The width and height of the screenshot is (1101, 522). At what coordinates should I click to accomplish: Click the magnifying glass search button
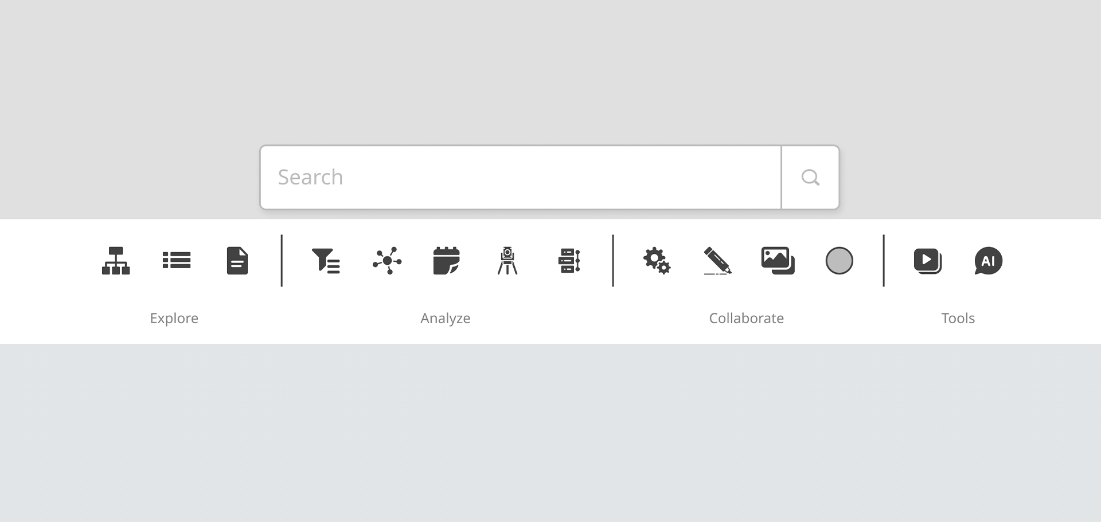(x=810, y=177)
